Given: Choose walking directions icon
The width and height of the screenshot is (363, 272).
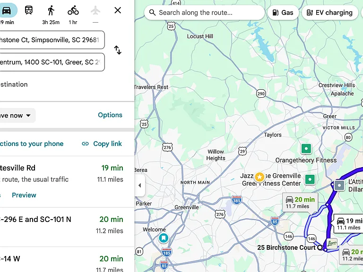Looking at the screenshot, I should (x=51, y=10).
